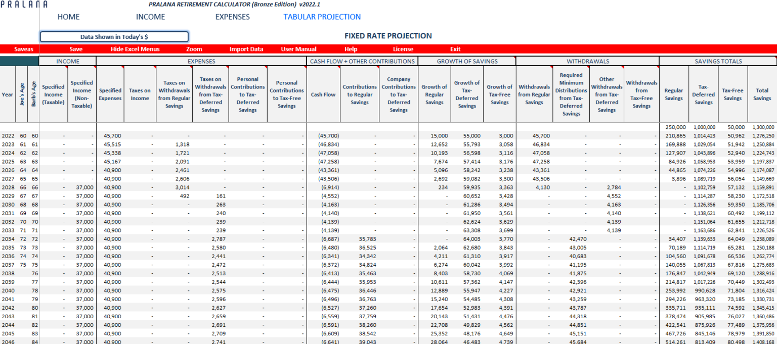
Task: Click the Total Savings column header
Action: coord(762,93)
